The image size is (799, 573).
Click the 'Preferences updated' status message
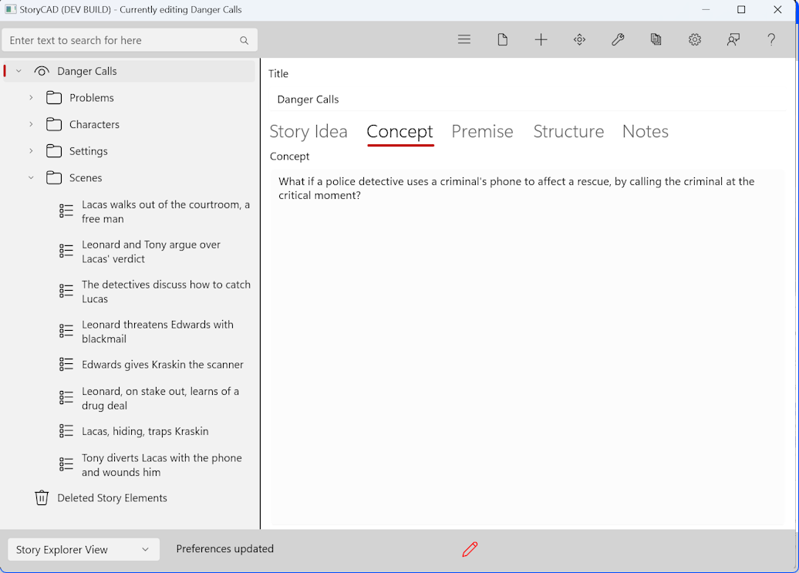click(x=224, y=548)
